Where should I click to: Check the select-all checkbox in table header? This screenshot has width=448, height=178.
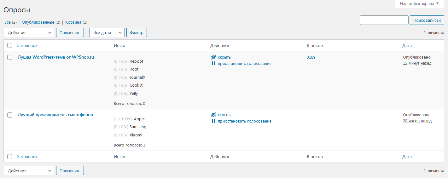(x=10, y=45)
